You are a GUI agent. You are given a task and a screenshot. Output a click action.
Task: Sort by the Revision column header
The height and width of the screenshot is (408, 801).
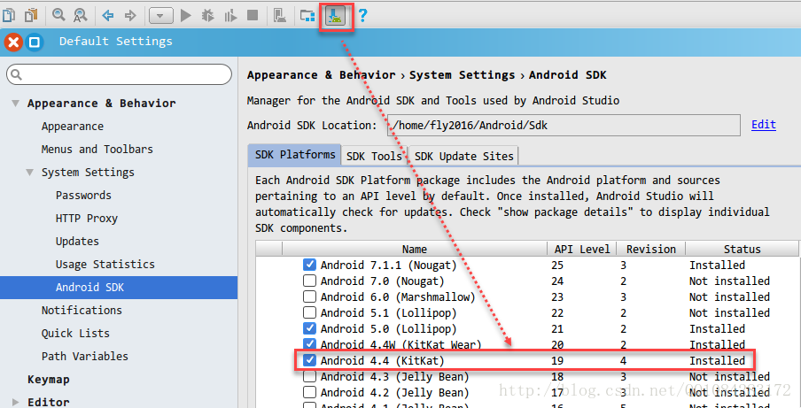point(650,249)
